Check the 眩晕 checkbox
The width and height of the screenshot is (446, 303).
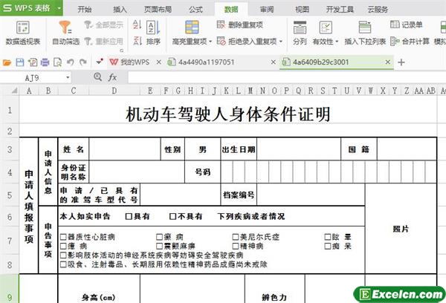[328, 237]
